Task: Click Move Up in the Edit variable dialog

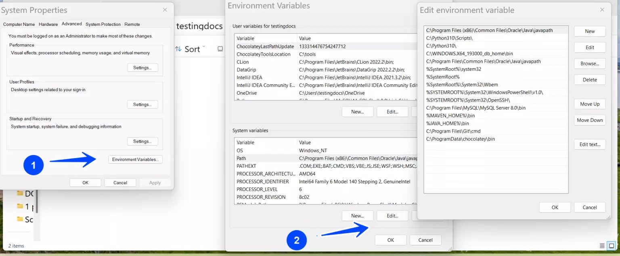Action: coord(589,104)
